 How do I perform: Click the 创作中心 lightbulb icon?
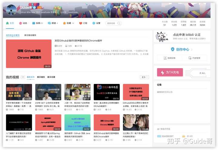173,49
